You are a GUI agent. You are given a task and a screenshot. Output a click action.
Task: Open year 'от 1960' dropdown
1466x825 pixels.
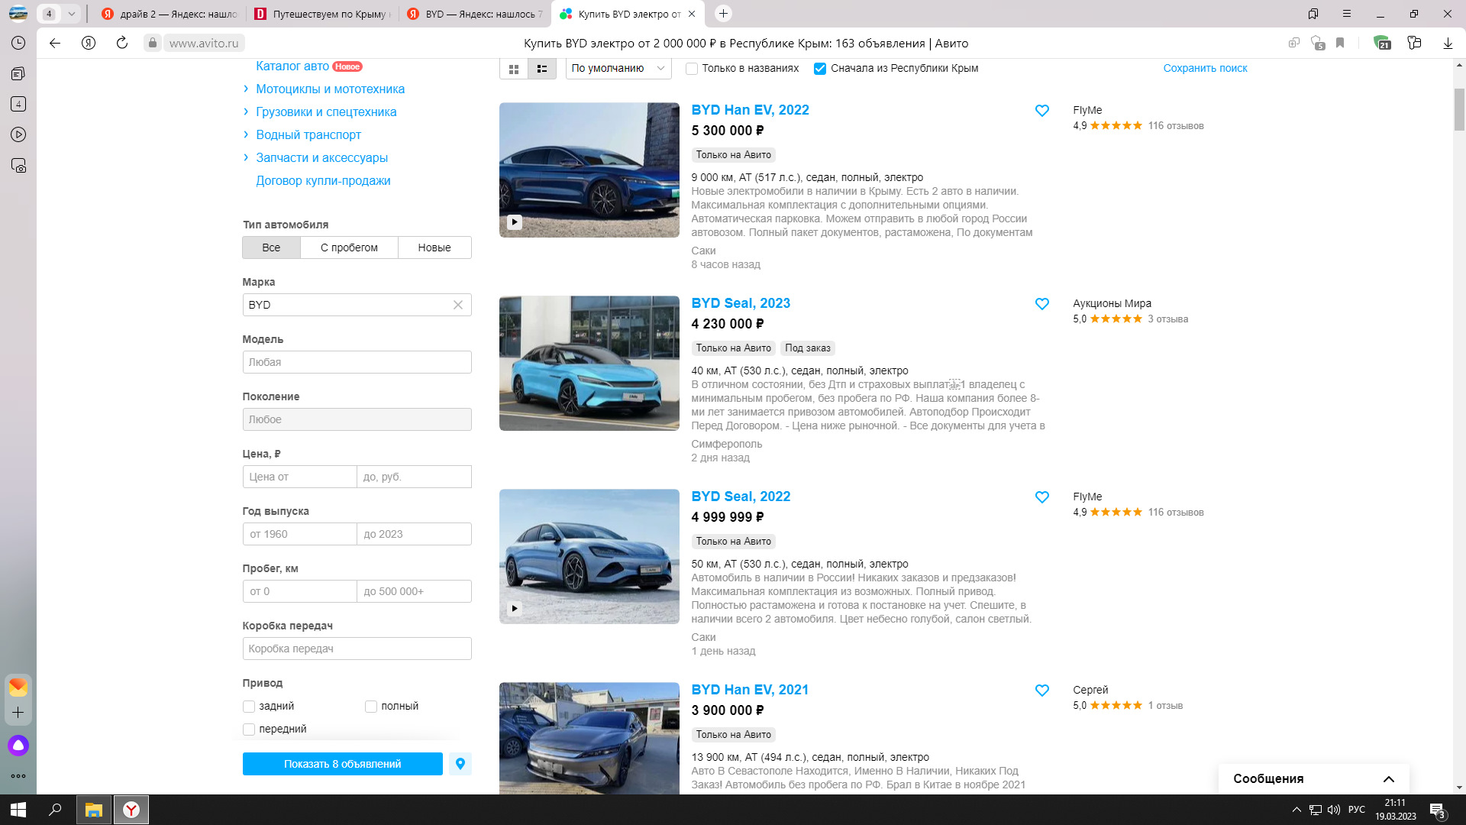(x=299, y=534)
